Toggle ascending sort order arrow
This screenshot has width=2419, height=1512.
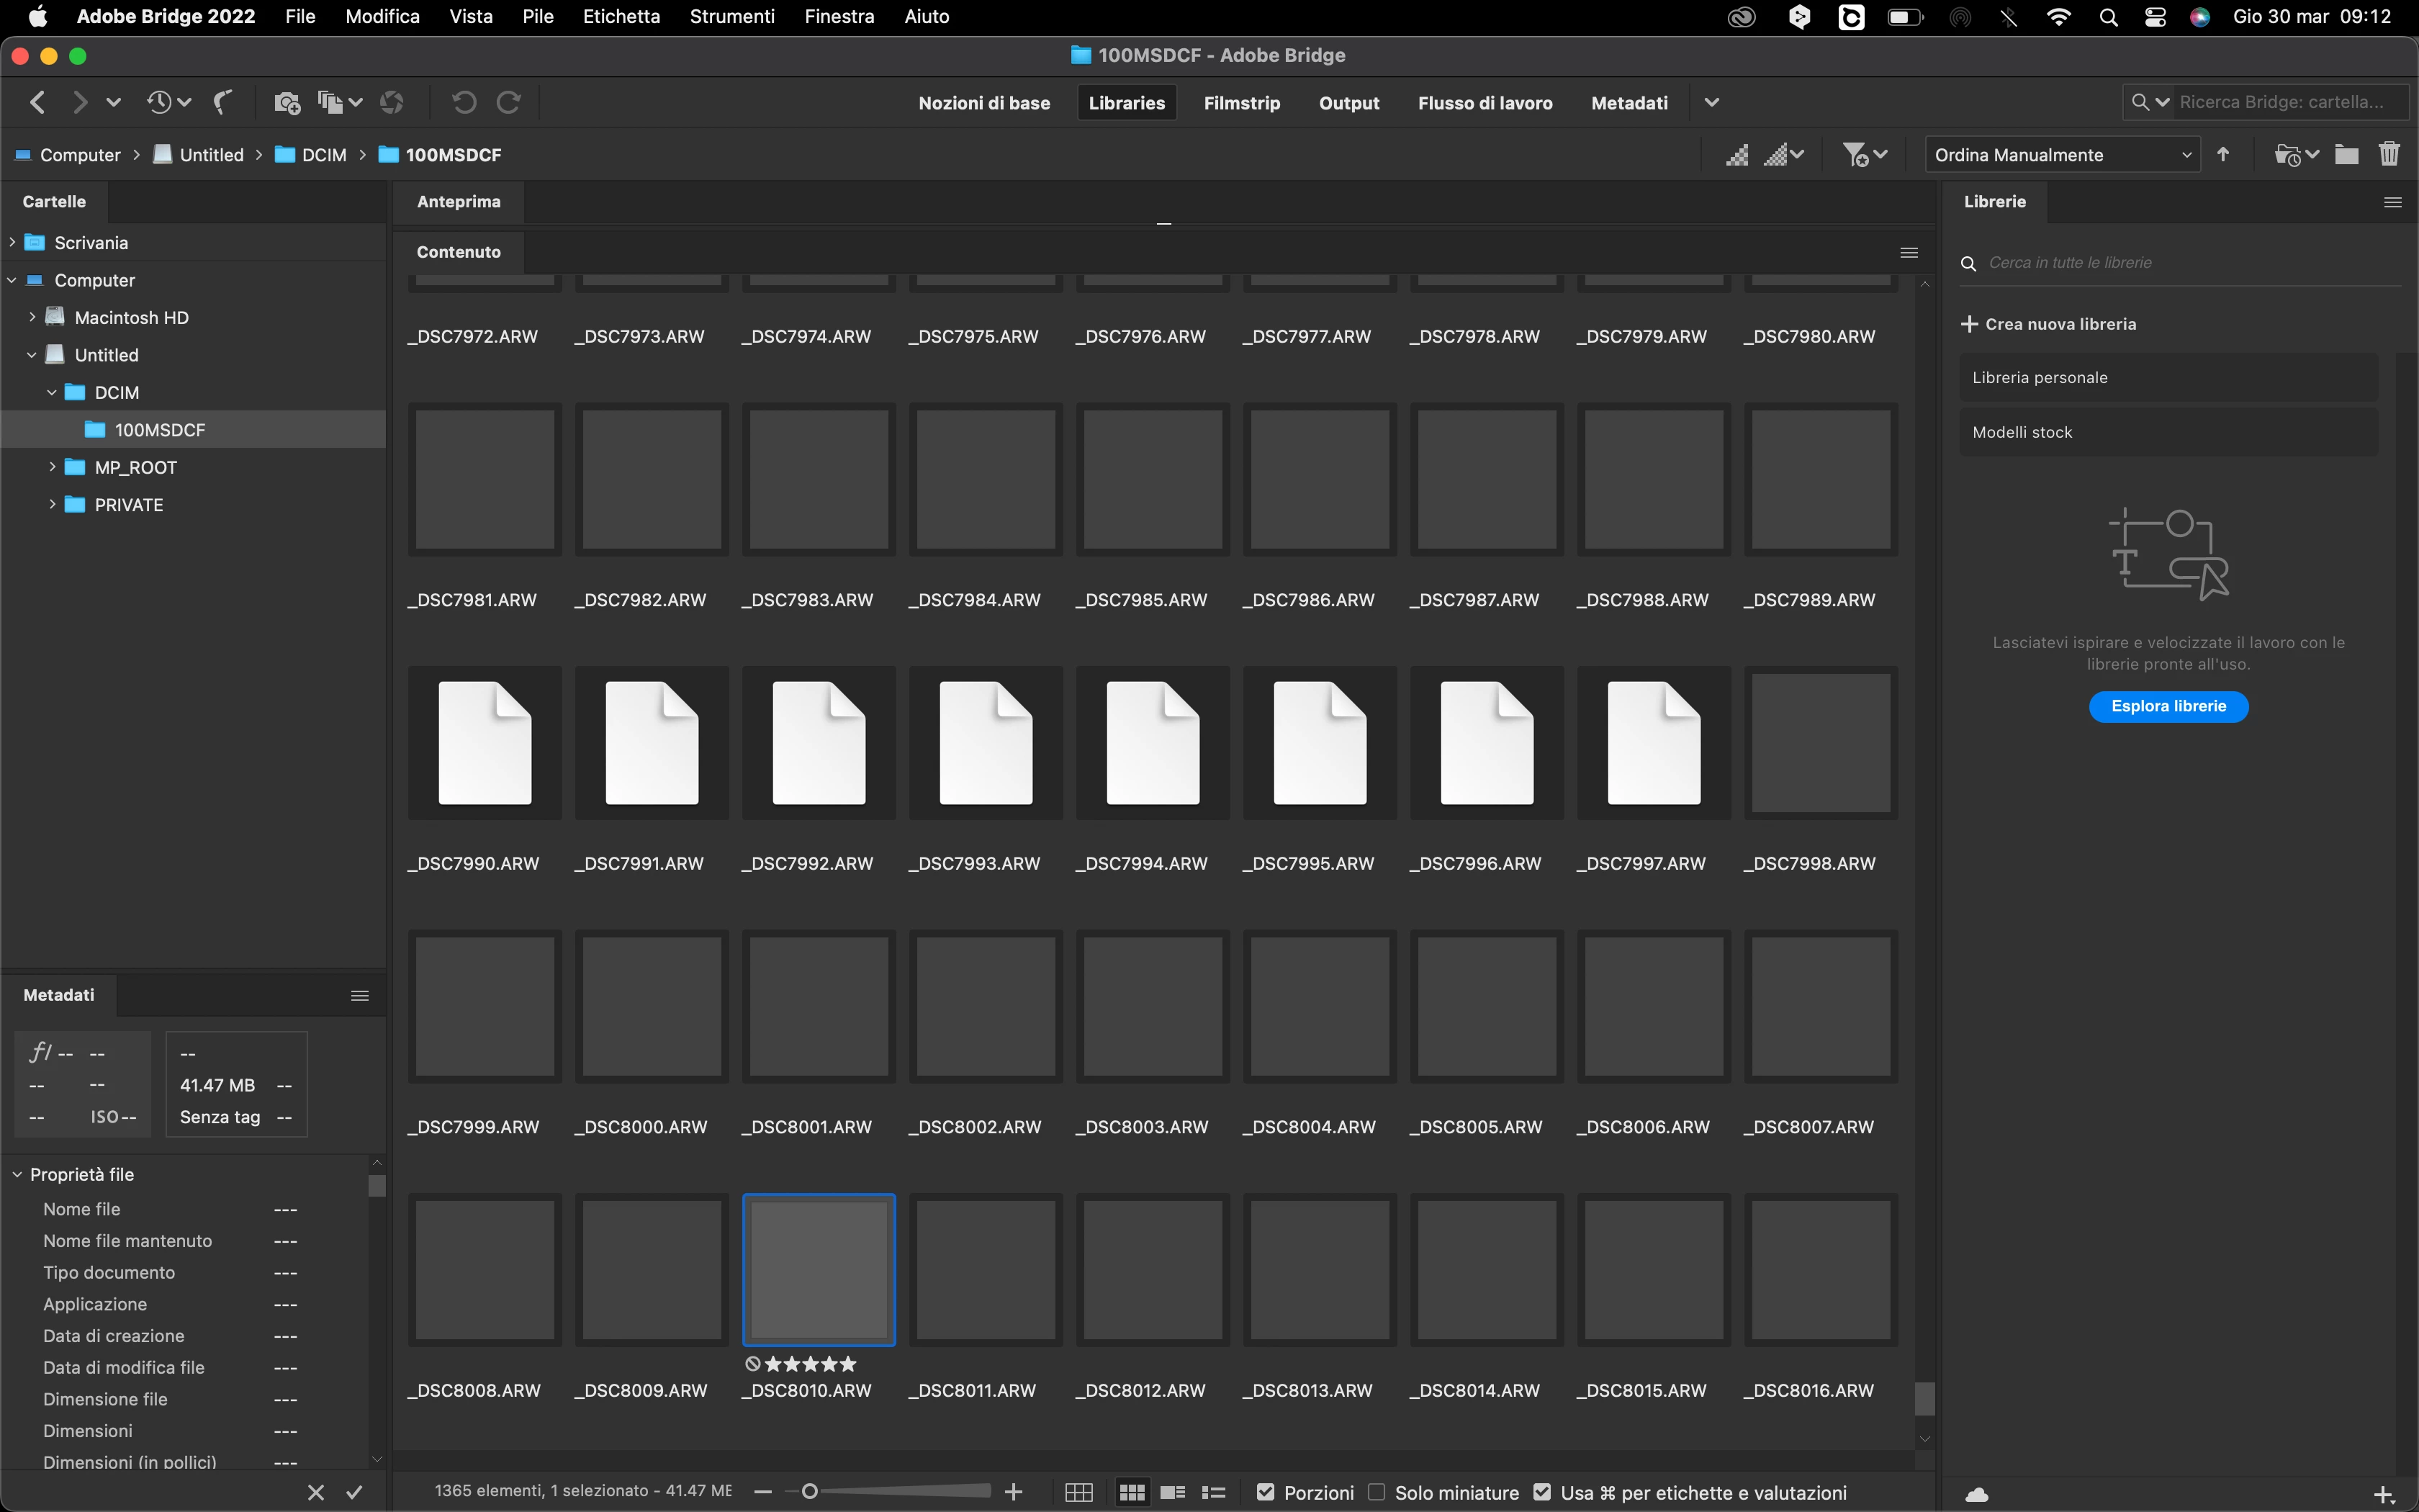pyautogui.click(x=2223, y=154)
